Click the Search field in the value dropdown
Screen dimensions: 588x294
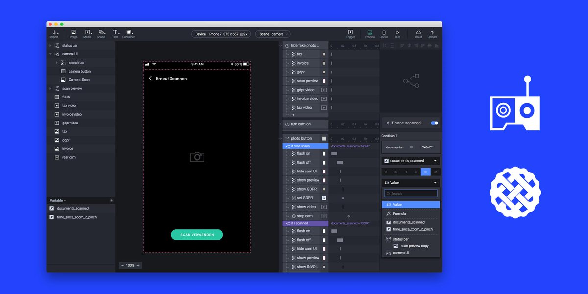(411, 193)
